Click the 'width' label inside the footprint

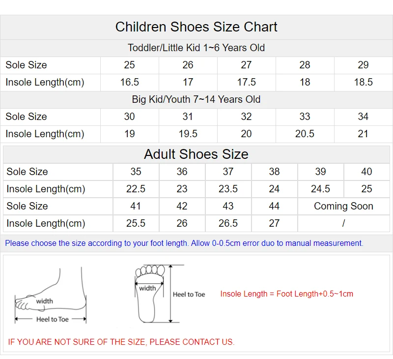[x=147, y=288]
